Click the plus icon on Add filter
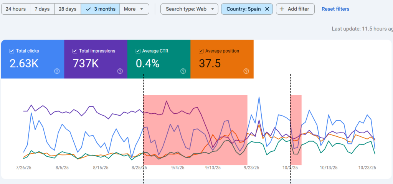 click(x=283, y=9)
